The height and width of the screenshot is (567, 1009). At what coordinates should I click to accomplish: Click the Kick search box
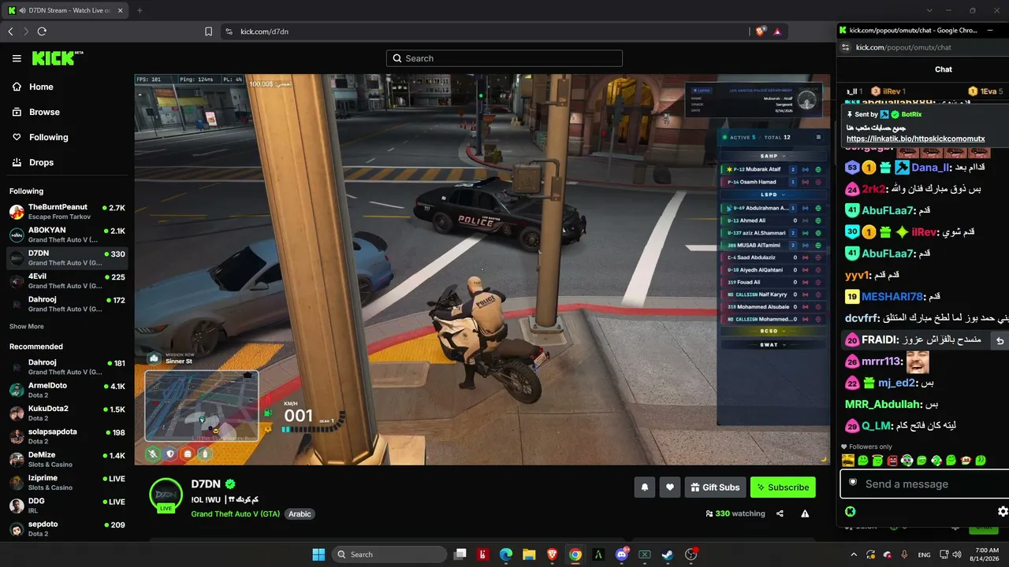coord(504,58)
